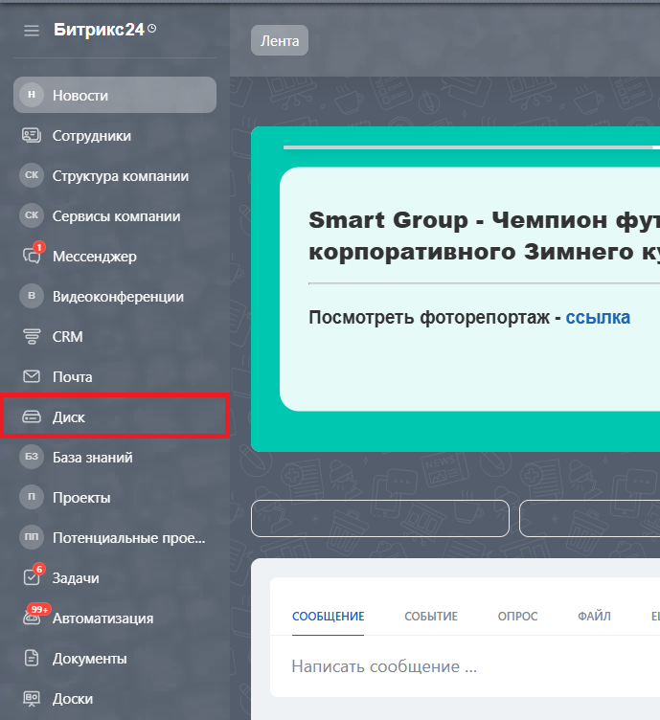Open Задачи in the sidebar
Viewport: 660px width, 720px height.
coord(115,577)
